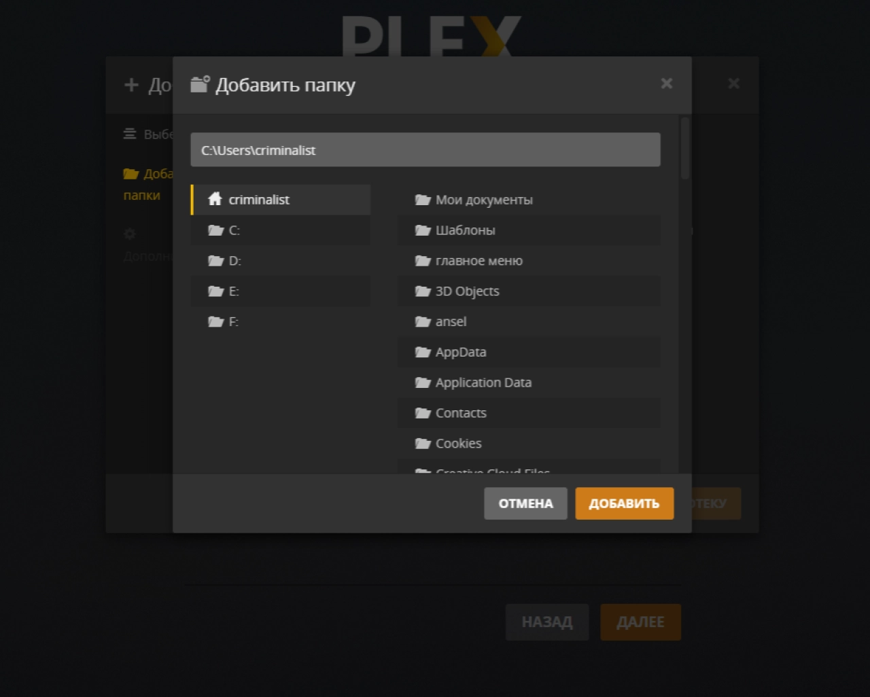Click the folder path input field
The image size is (870, 697).
click(425, 150)
